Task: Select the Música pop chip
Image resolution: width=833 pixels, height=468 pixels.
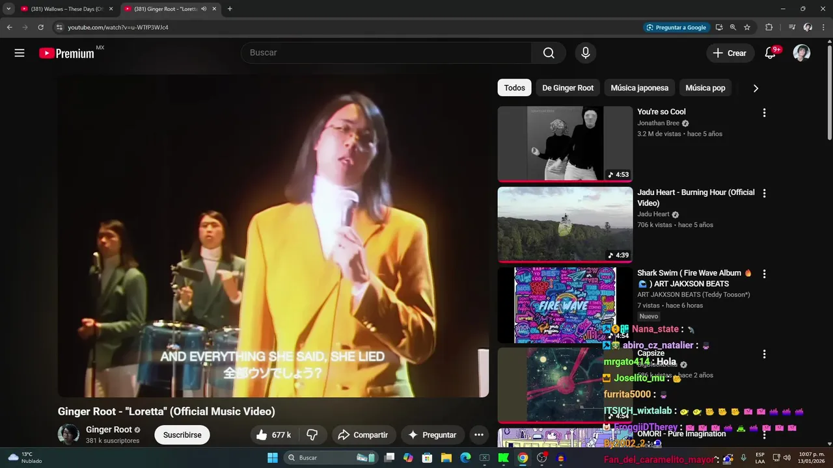Action: (705, 88)
